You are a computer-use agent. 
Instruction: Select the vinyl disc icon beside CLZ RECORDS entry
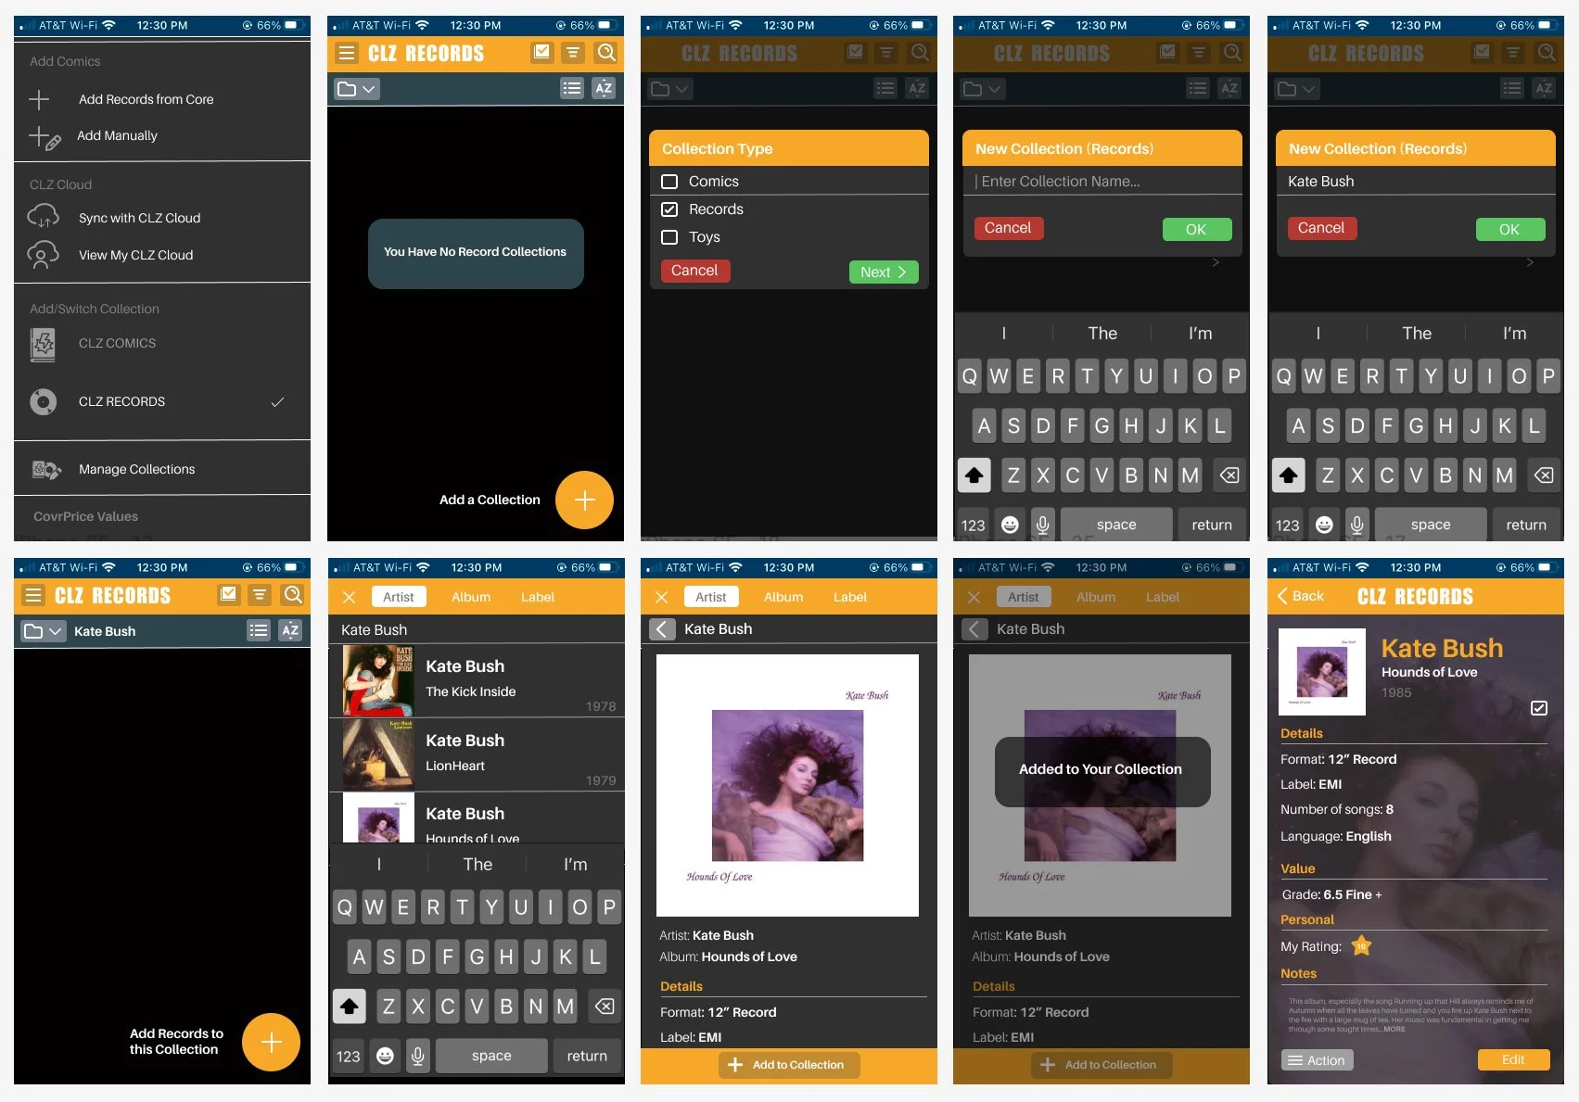(43, 401)
